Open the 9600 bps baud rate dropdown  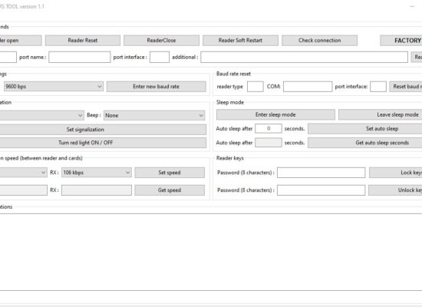[54, 87]
